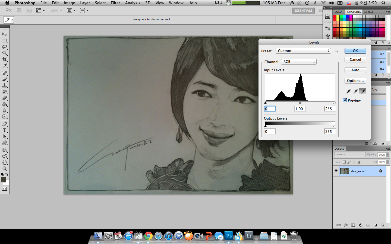The image size is (391, 244).
Task: Click the foreground color swatch
Action: 3,180
